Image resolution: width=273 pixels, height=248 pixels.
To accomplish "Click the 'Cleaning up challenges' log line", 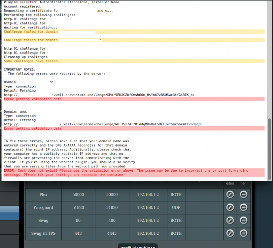I will click(x=26, y=57).
